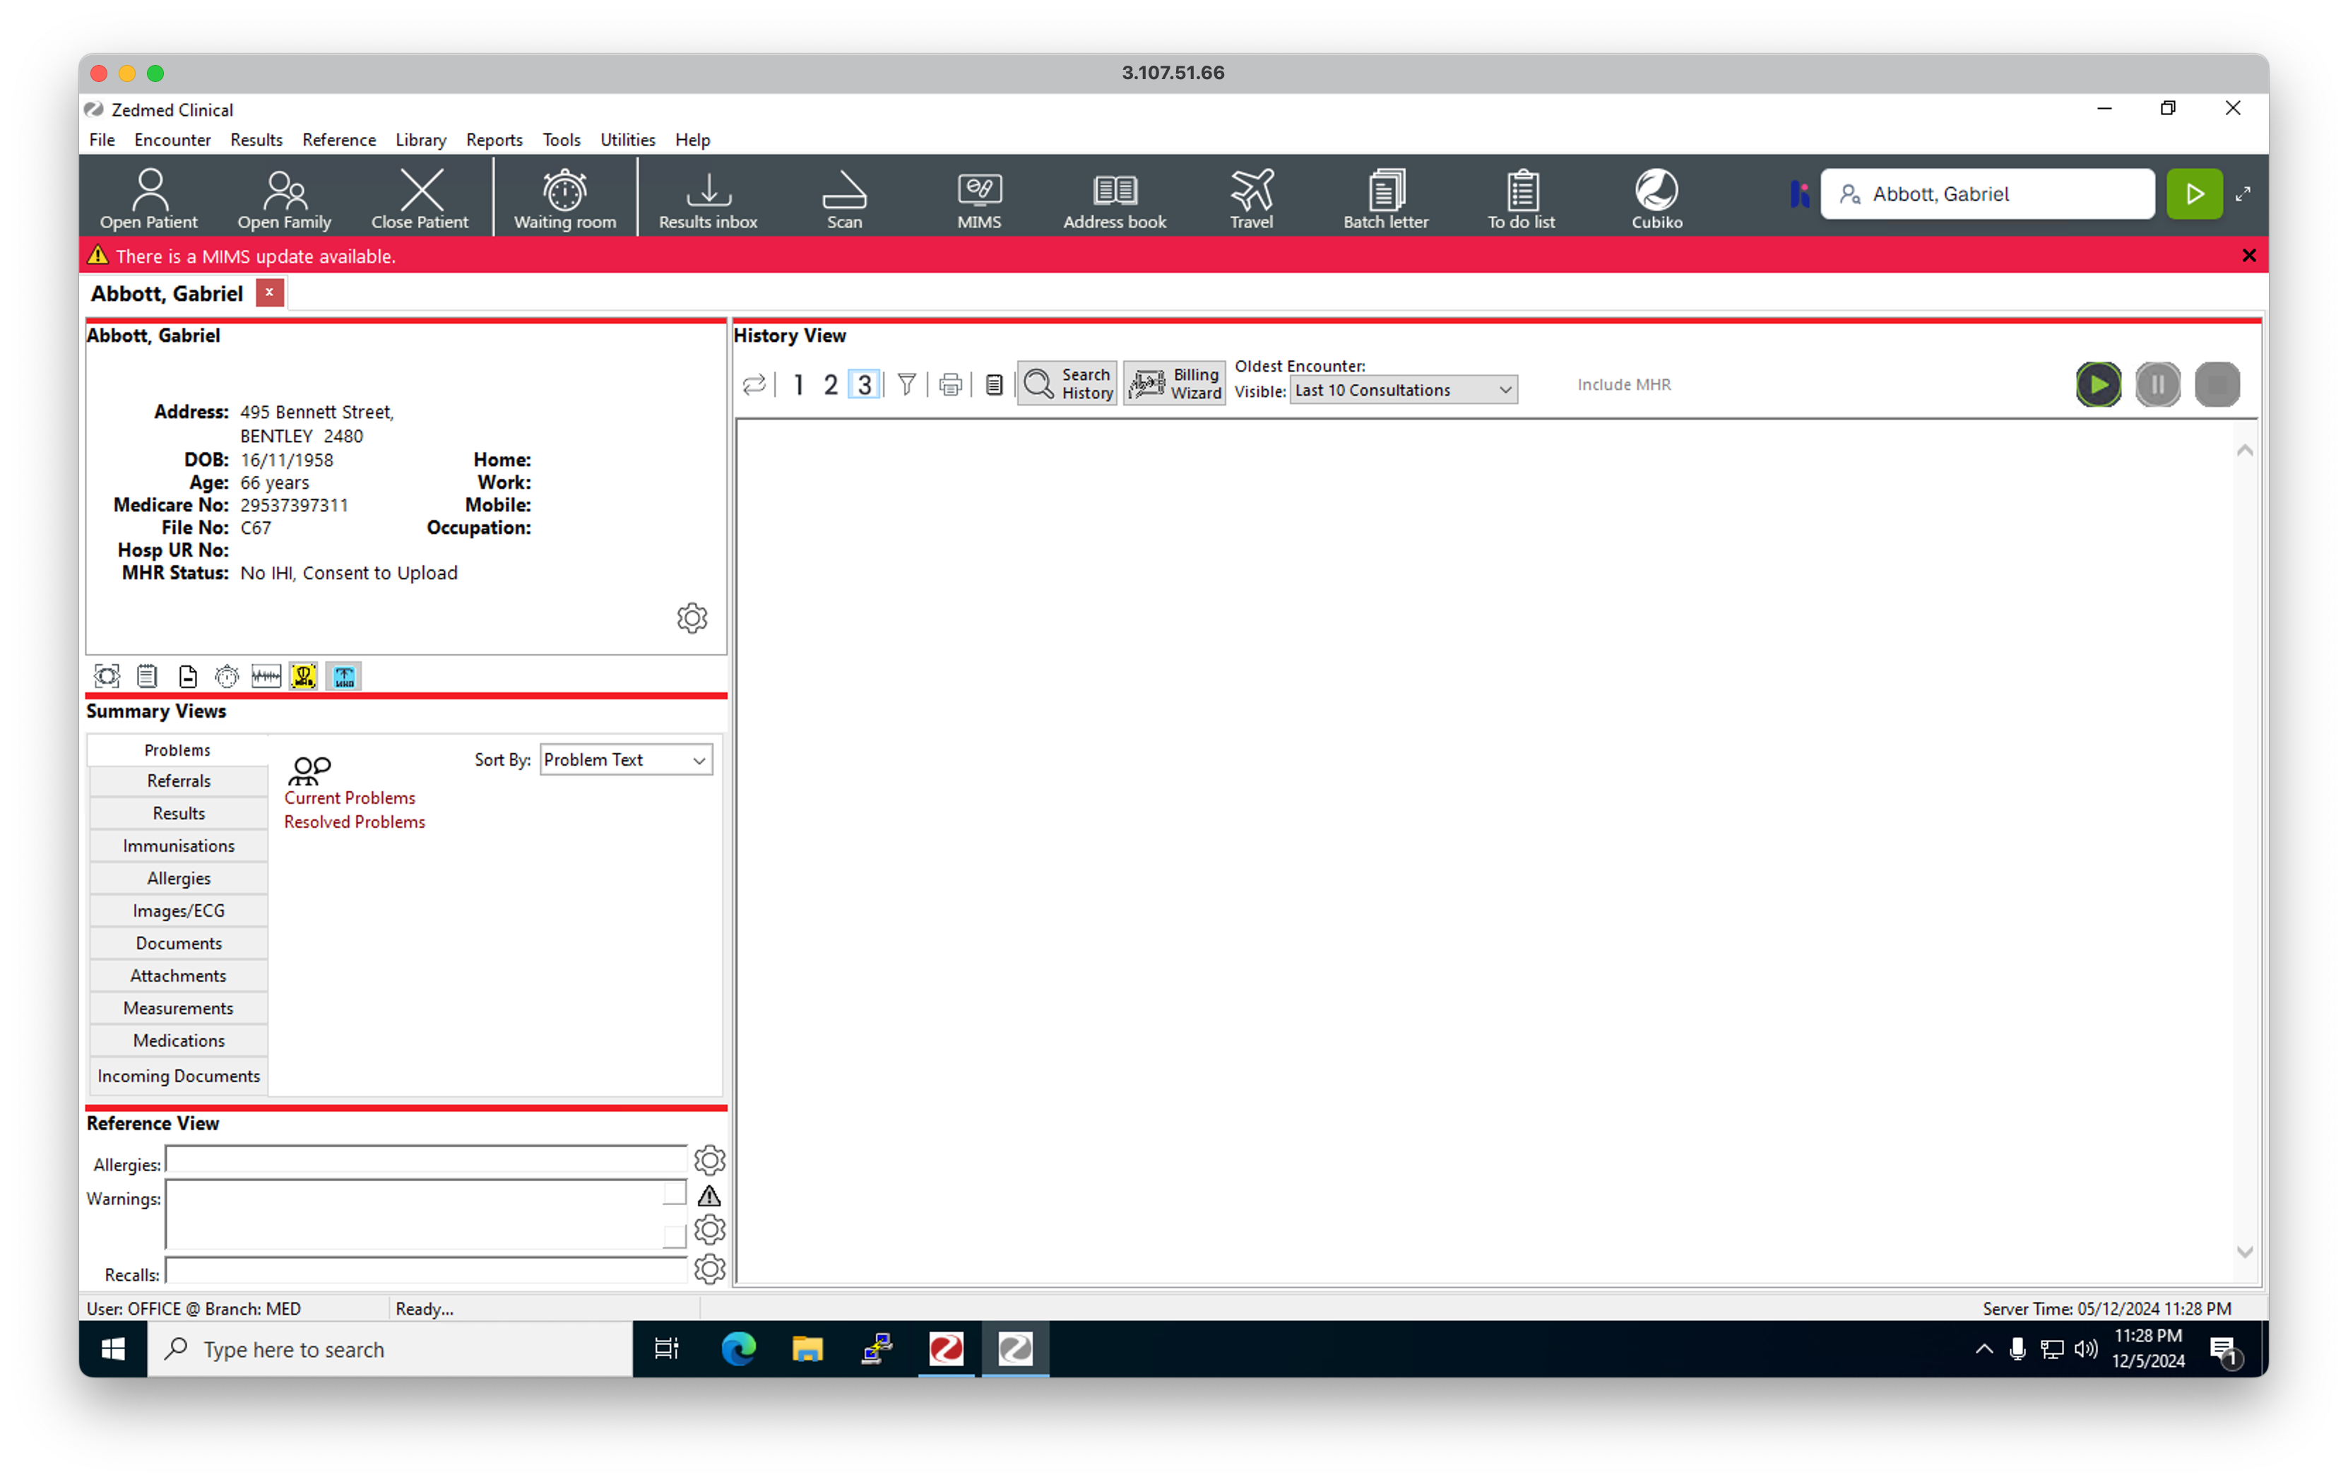Click the blue MHR upload icon
The height and width of the screenshot is (1482, 2348).
click(x=343, y=677)
